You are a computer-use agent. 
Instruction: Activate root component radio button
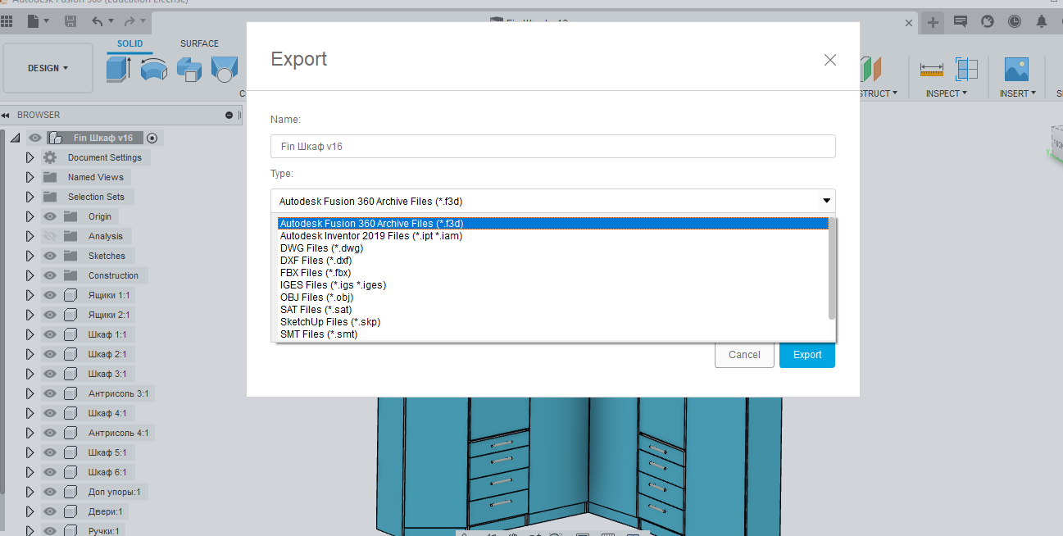(152, 138)
